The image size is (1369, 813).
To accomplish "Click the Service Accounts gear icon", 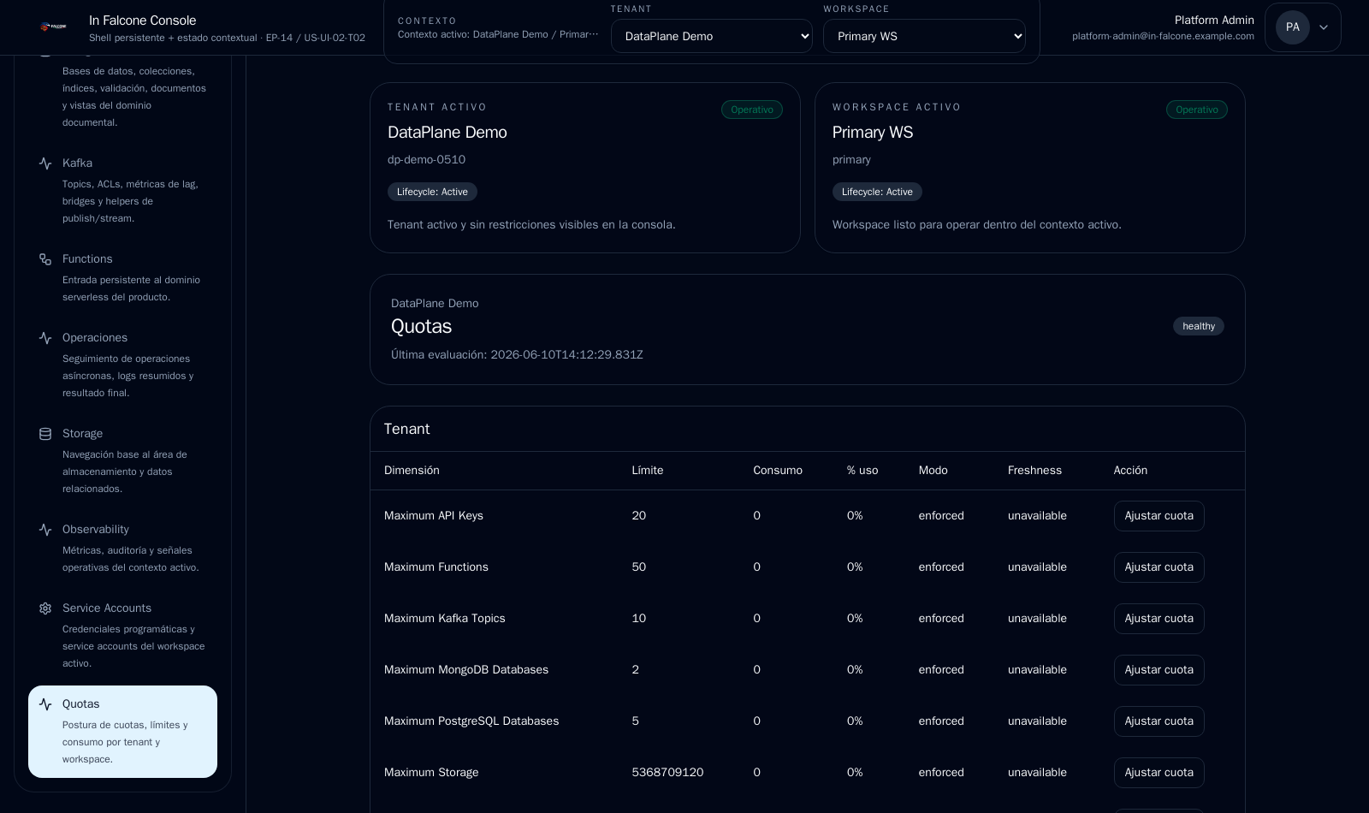I will click(x=45, y=608).
